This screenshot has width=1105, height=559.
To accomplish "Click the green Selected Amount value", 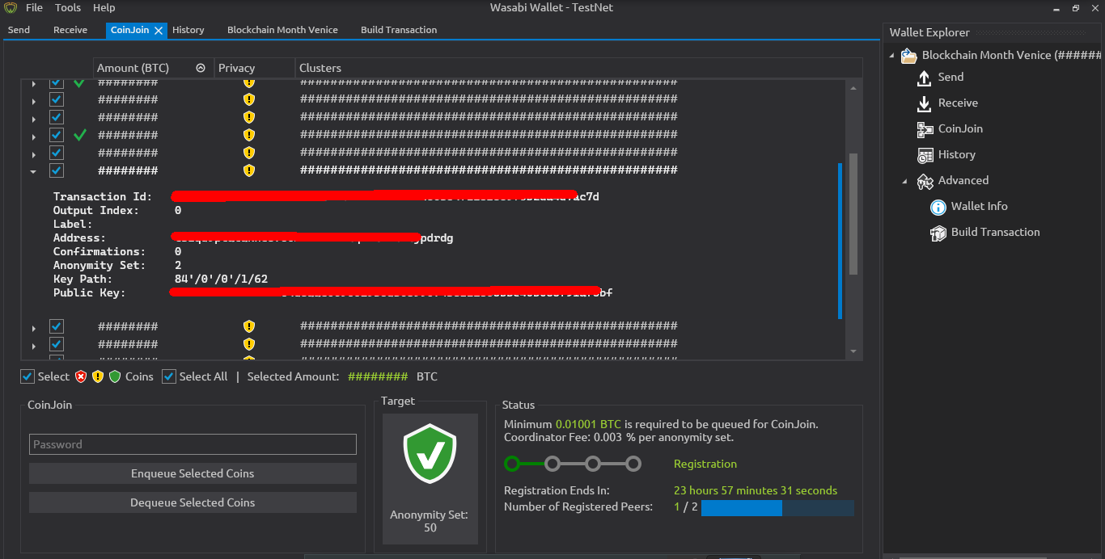I will pos(378,376).
